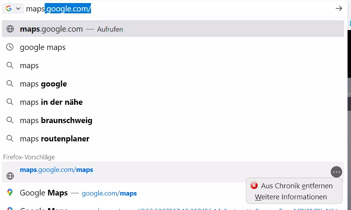This screenshot has width=351, height=210.
Task: Click inside the URL address field
Action: (x=191, y=8)
